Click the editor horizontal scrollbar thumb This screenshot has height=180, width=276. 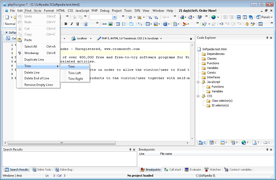pos(62,143)
